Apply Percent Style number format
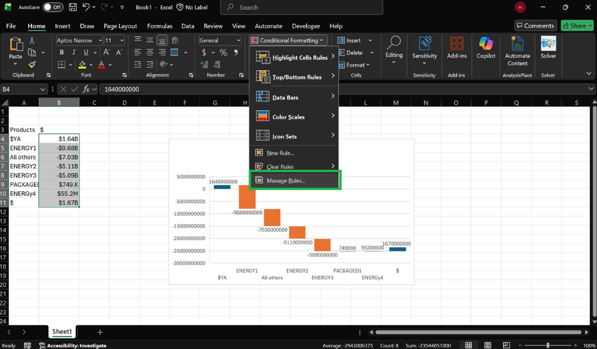Image resolution: width=597 pixels, height=349 pixels. pyautogui.click(x=223, y=52)
